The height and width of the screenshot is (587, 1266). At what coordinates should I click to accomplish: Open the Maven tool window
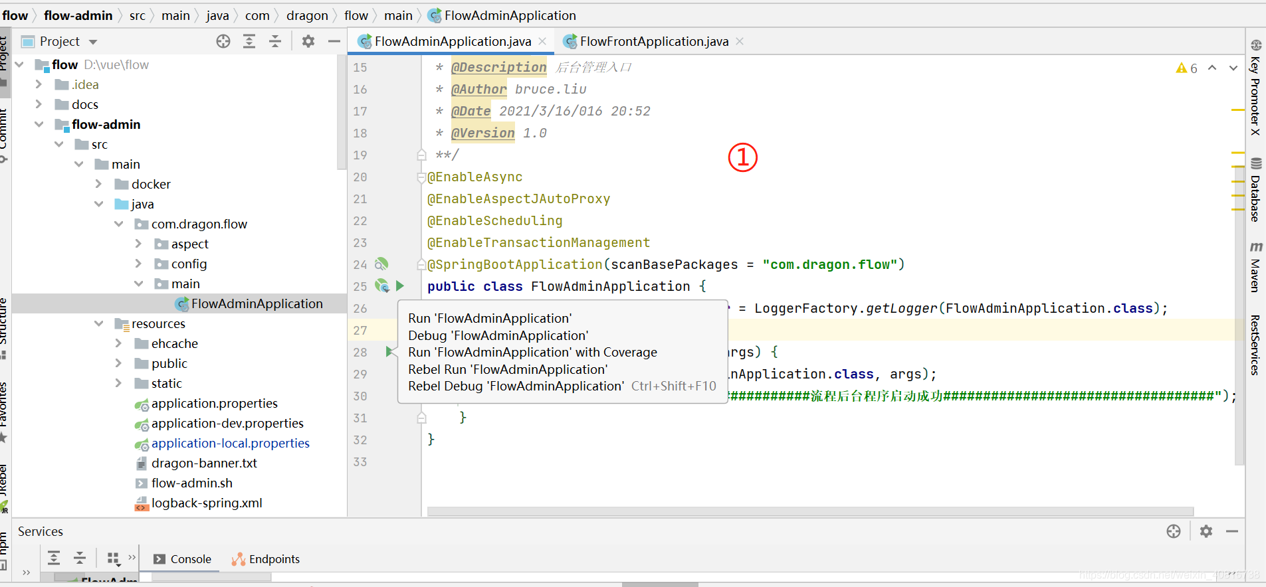1255,267
